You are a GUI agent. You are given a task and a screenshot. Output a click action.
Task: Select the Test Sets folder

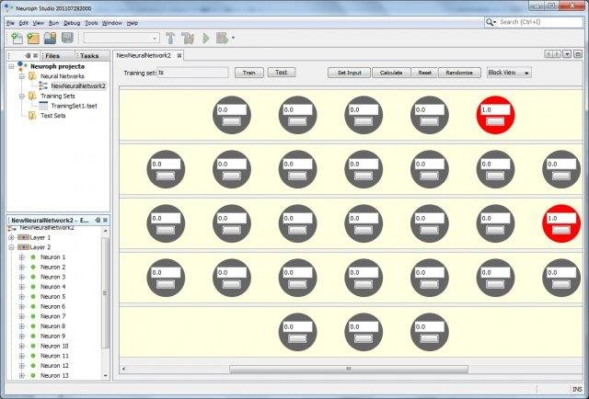53,116
